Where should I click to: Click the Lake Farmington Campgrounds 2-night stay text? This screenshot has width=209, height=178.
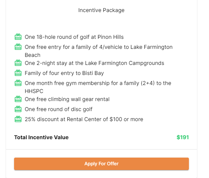[94, 63]
